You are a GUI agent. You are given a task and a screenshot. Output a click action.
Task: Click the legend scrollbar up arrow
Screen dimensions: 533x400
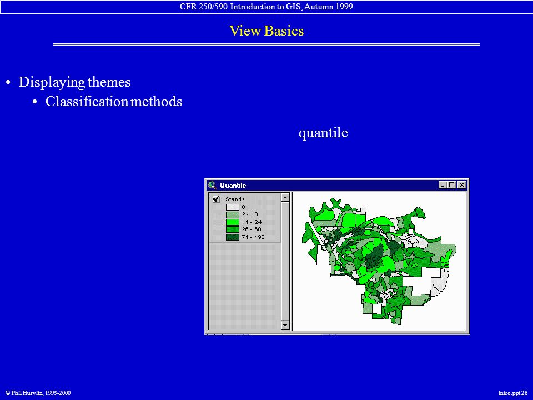[285, 197]
